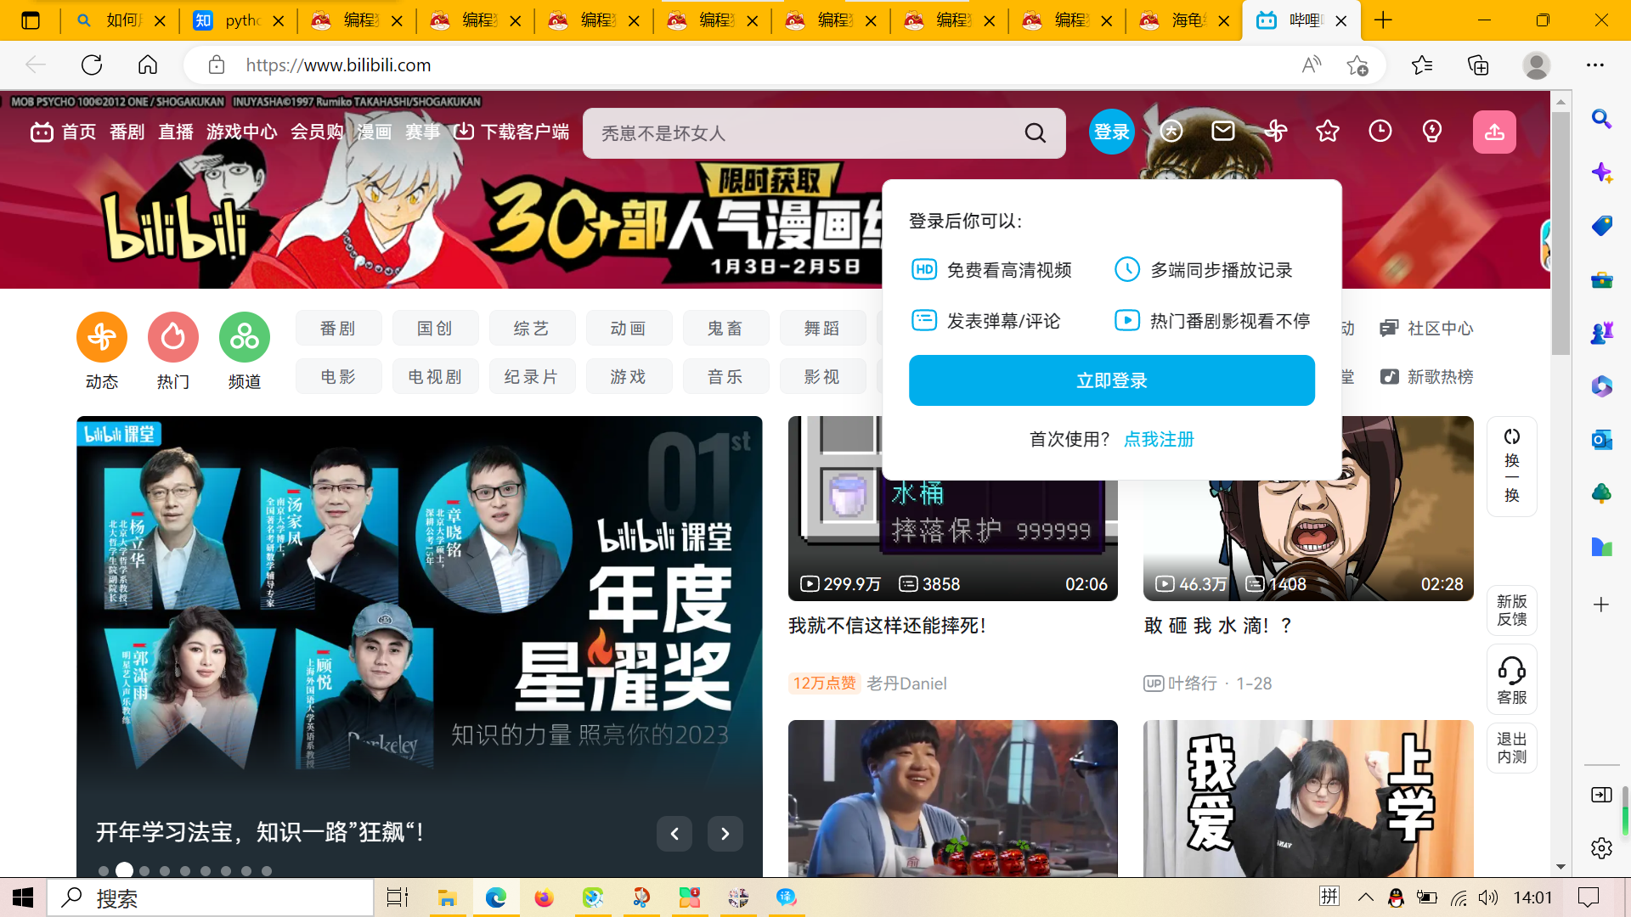Click the round 登录 button
This screenshot has height=917, width=1631.
[1112, 132]
